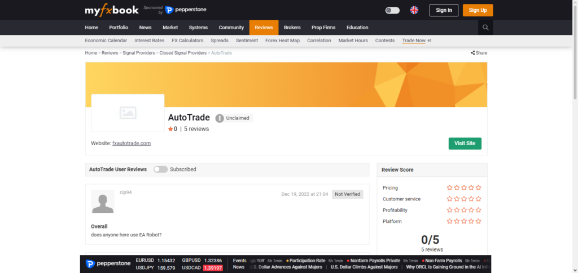The height and width of the screenshot is (273, 578).
Task: Go to Signal Providers breadcrumb
Action: click(x=139, y=53)
